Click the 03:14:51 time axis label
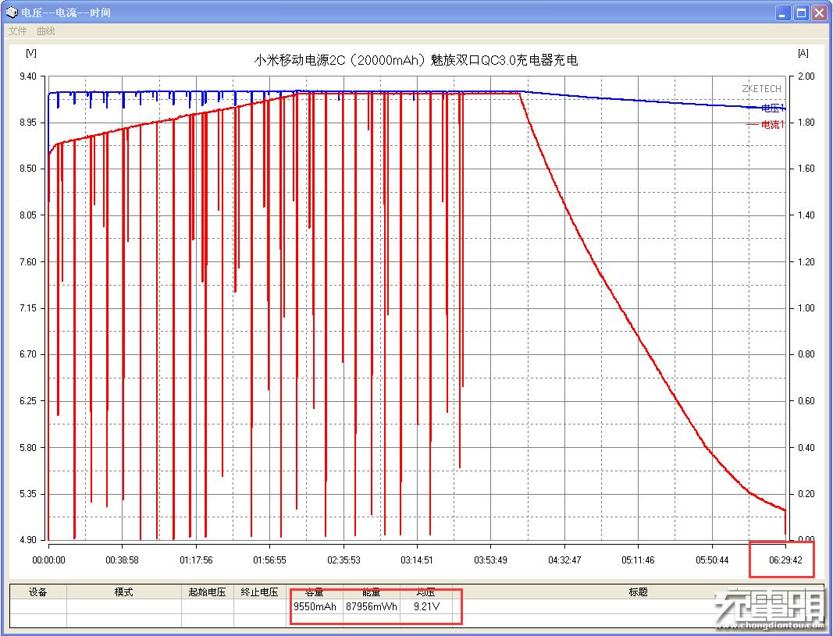This screenshot has height=636, width=833. pyautogui.click(x=417, y=560)
